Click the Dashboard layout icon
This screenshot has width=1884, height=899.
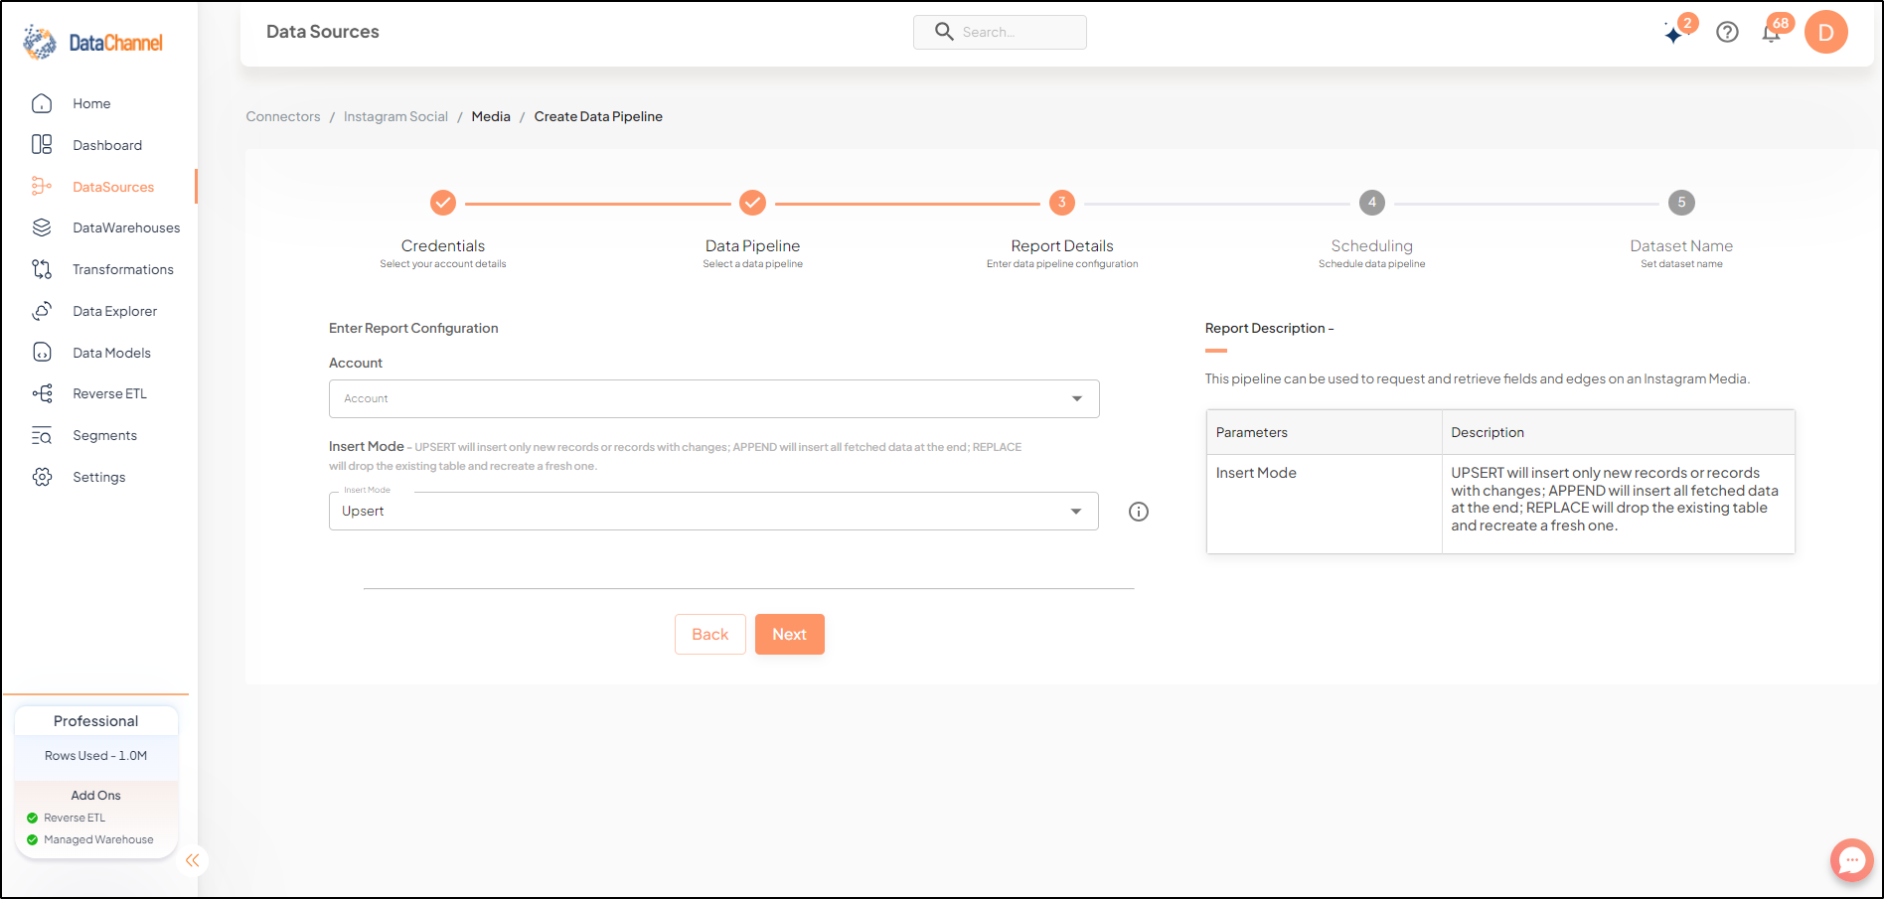point(42,145)
